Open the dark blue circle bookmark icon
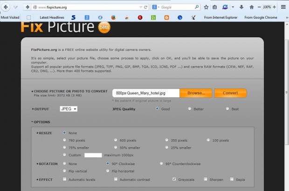This screenshot has width=289, height=191. click(180, 18)
